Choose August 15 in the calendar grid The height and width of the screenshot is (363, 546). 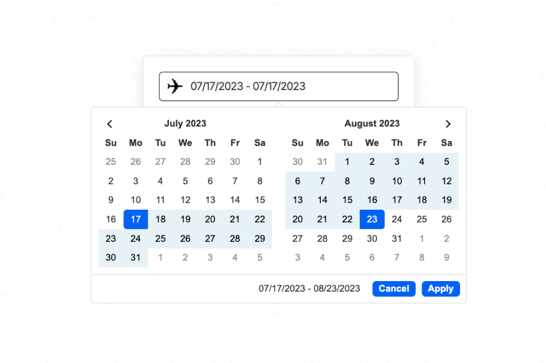tap(347, 200)
